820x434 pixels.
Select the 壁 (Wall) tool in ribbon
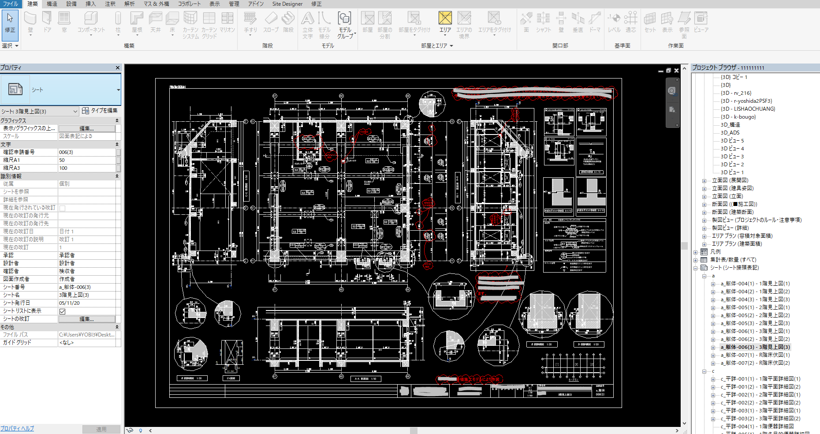(x=30, y=19)
